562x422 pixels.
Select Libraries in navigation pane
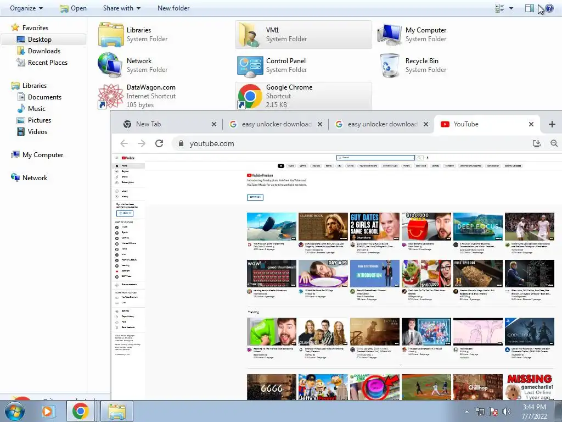click(x=35, y=85)
